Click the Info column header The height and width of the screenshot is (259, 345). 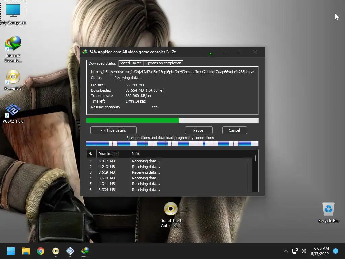(x=189, y=154)
